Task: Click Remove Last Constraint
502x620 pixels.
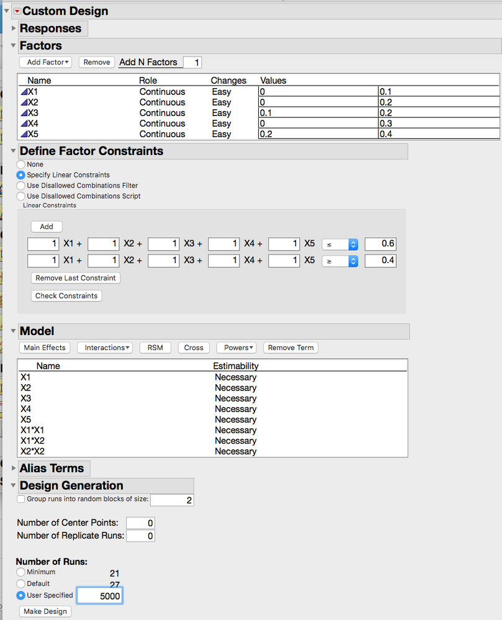Action: pos(76,278)
